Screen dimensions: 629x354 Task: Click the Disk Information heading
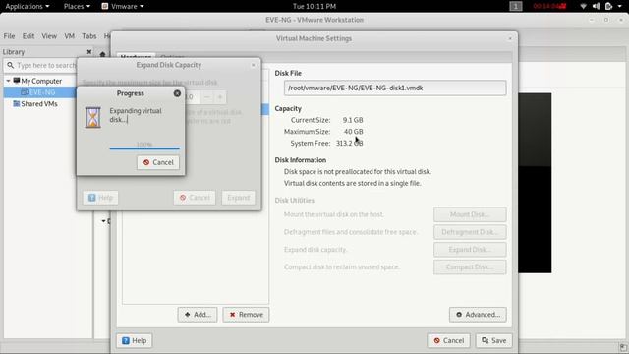pos(301,160)
